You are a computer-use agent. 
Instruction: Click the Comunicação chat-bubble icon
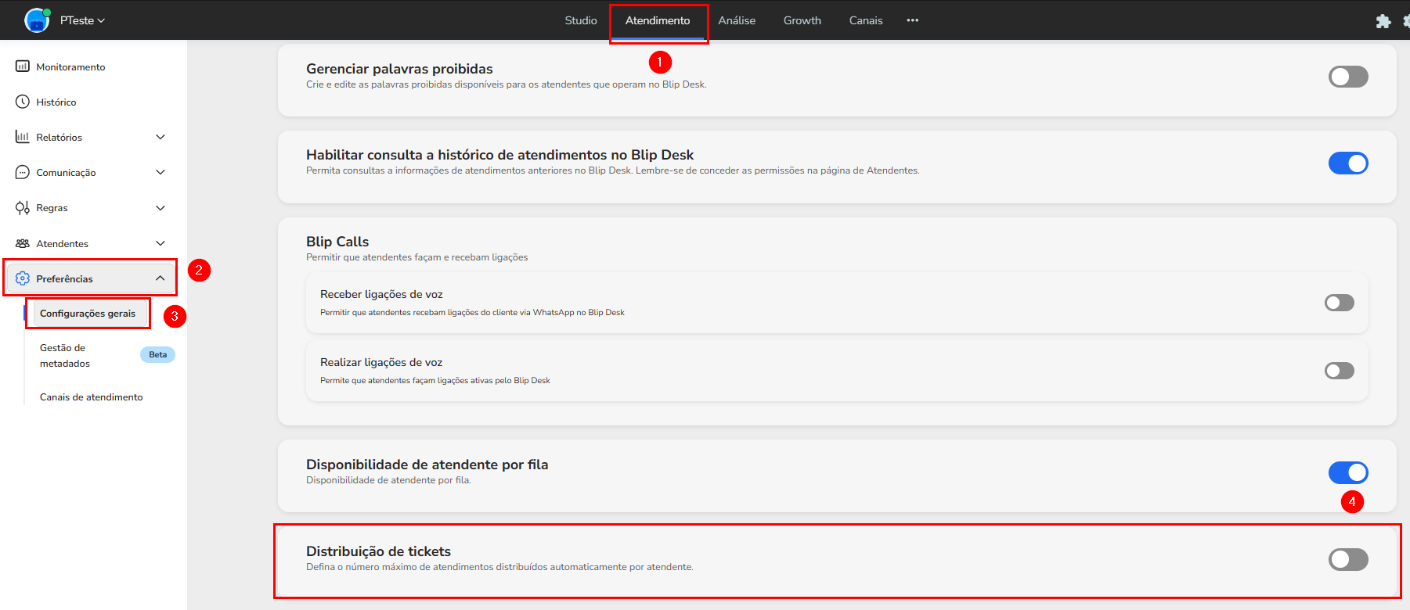click(23, 172)
